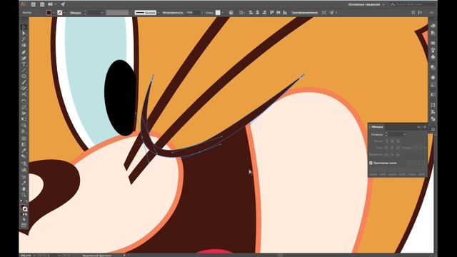Click the change screen mode icon
This screenshot has height=257, width=457.
[24, 226]
